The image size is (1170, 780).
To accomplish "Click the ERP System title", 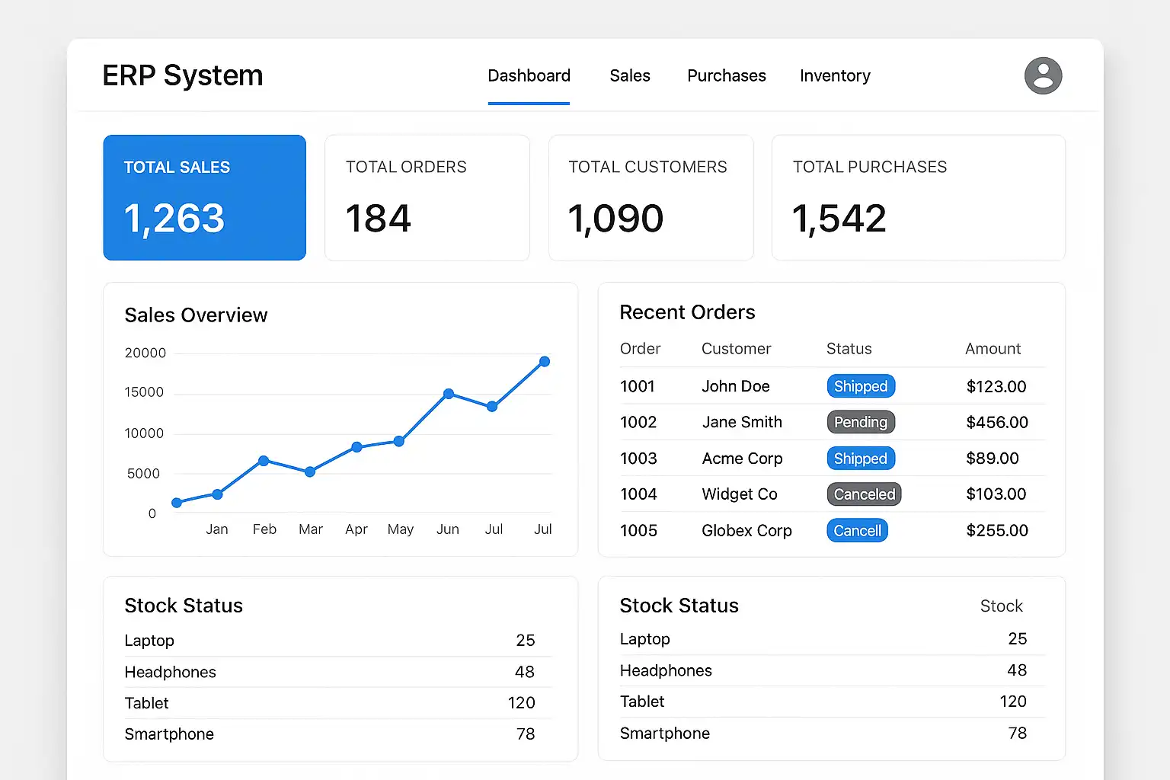I will pos(183,76).
